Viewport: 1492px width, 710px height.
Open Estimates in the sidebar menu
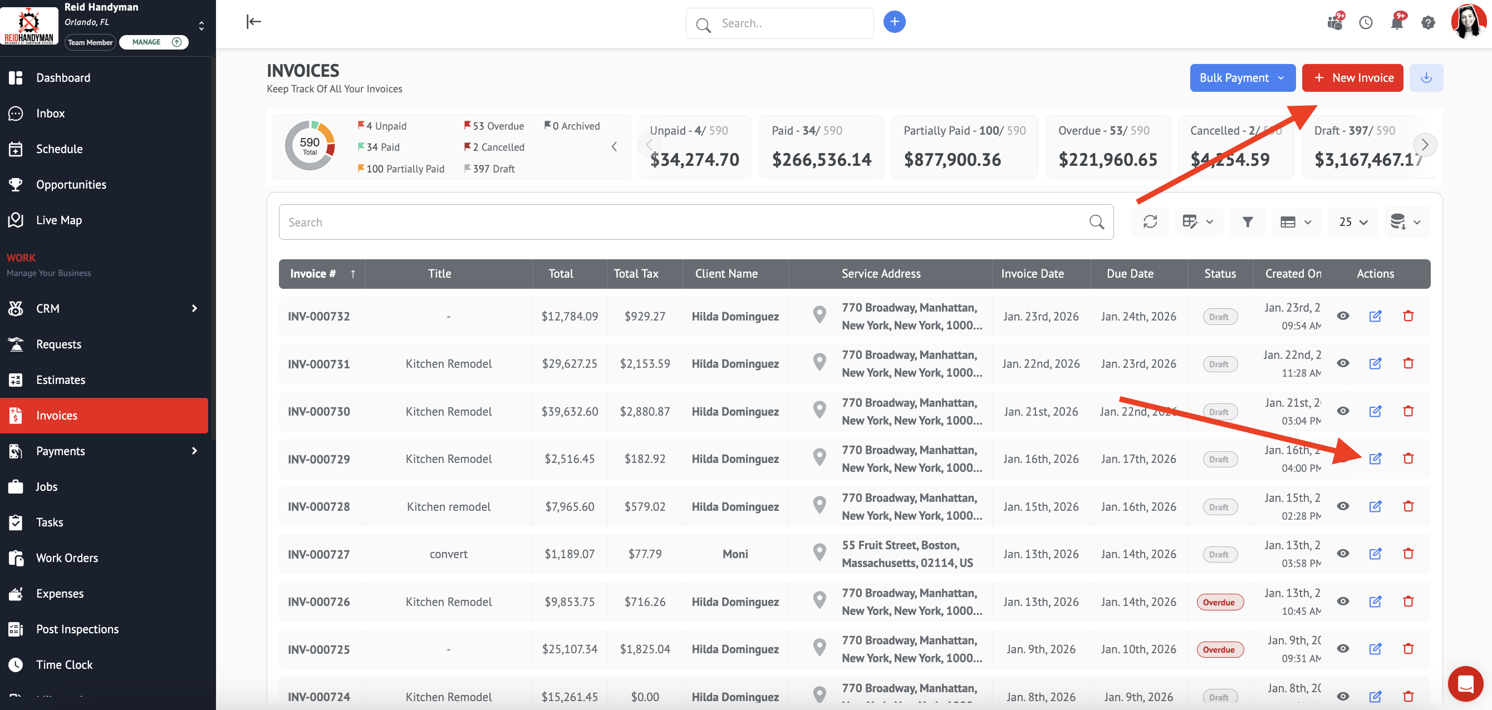(x=60, y=380)
